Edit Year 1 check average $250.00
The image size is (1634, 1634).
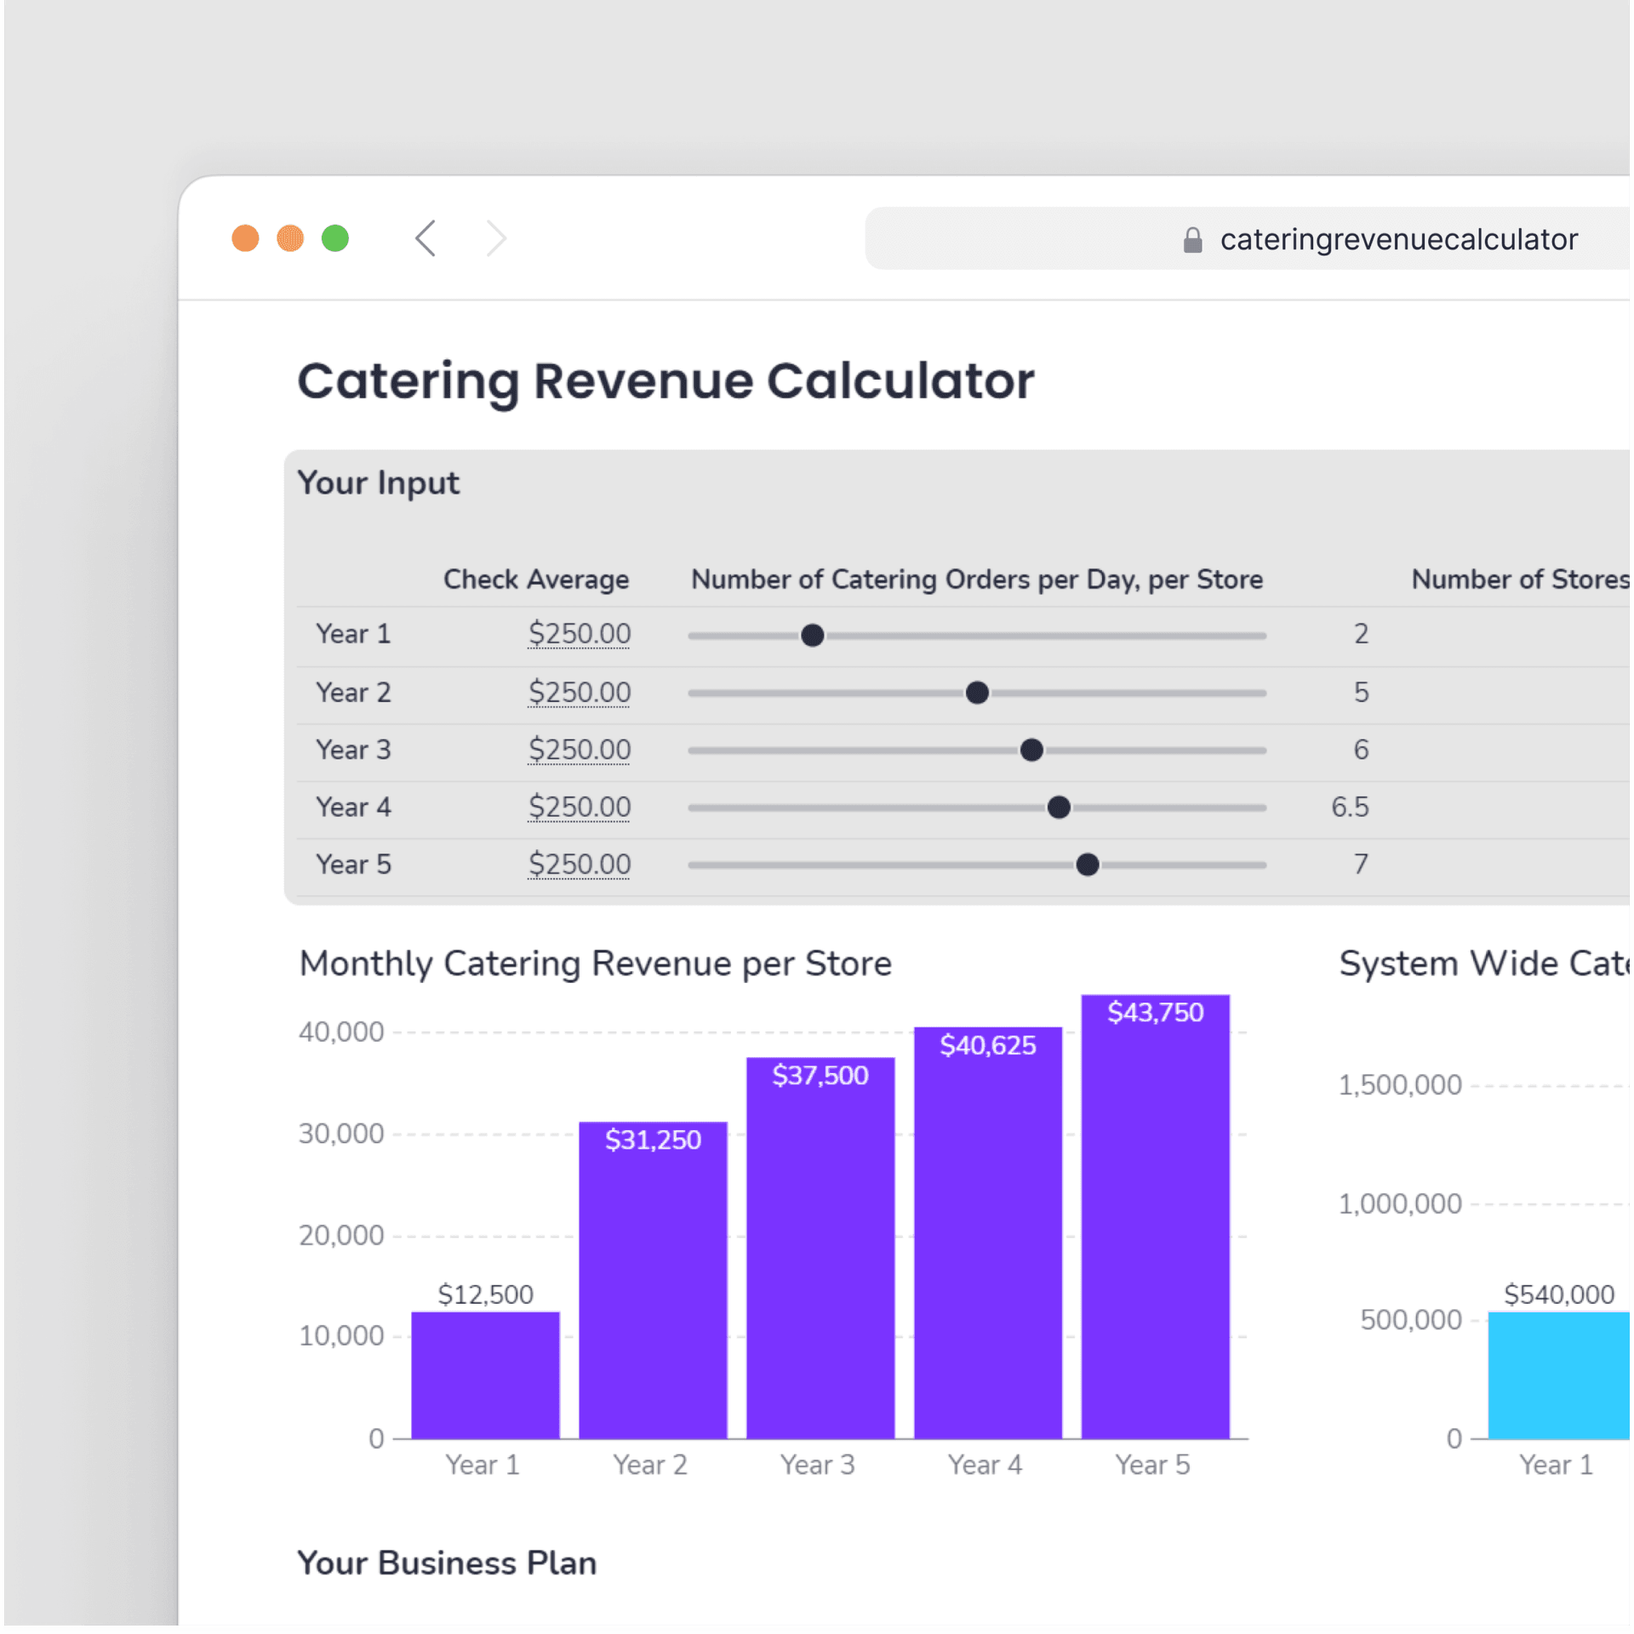pos(580,635)
